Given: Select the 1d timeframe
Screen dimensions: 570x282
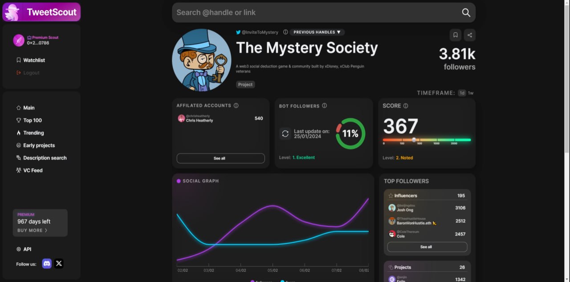Looking at the screenshot, I should (x=462, y=93).
